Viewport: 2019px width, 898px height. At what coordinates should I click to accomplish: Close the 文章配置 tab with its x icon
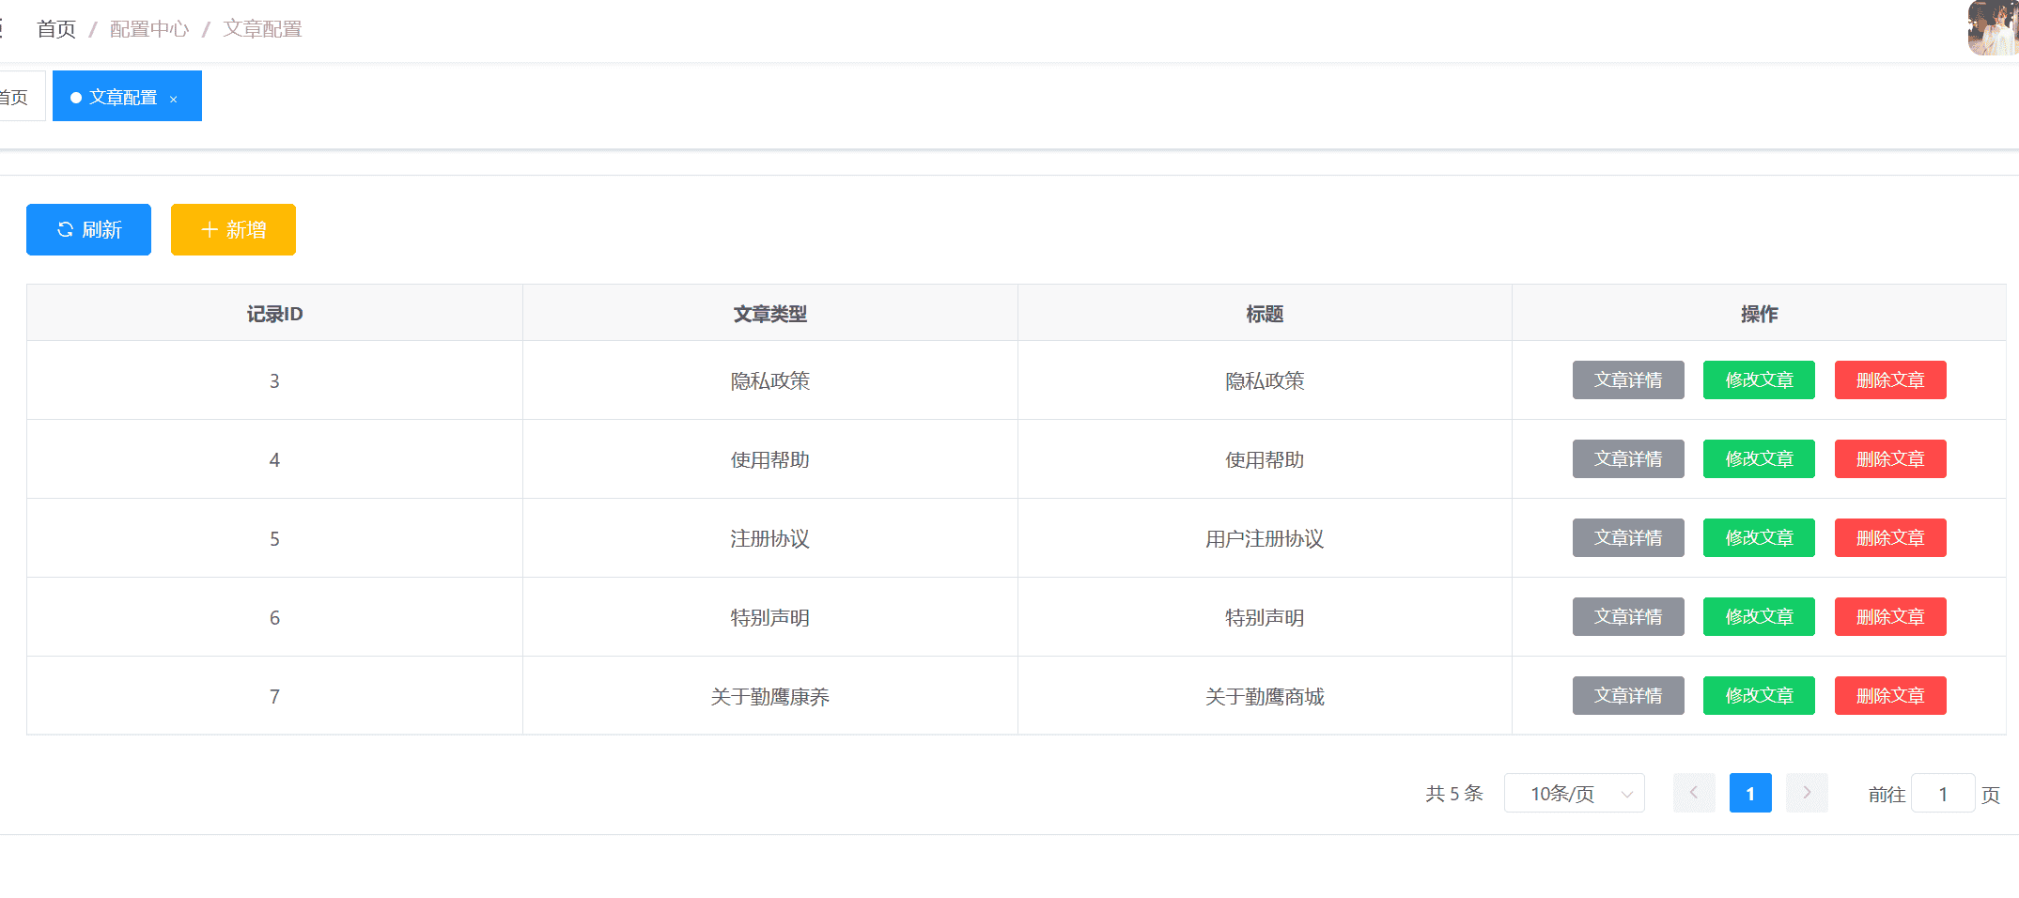pos(173,98)
